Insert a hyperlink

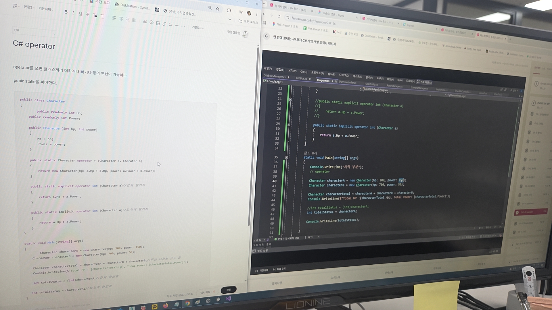click(164, 24)
